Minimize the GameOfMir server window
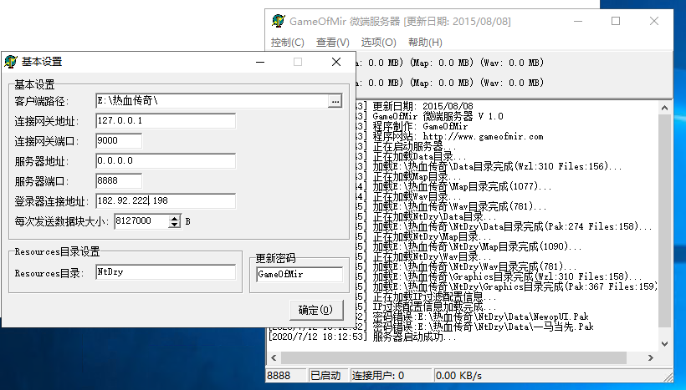The image size is (686, 390). [x=578, y=21]
